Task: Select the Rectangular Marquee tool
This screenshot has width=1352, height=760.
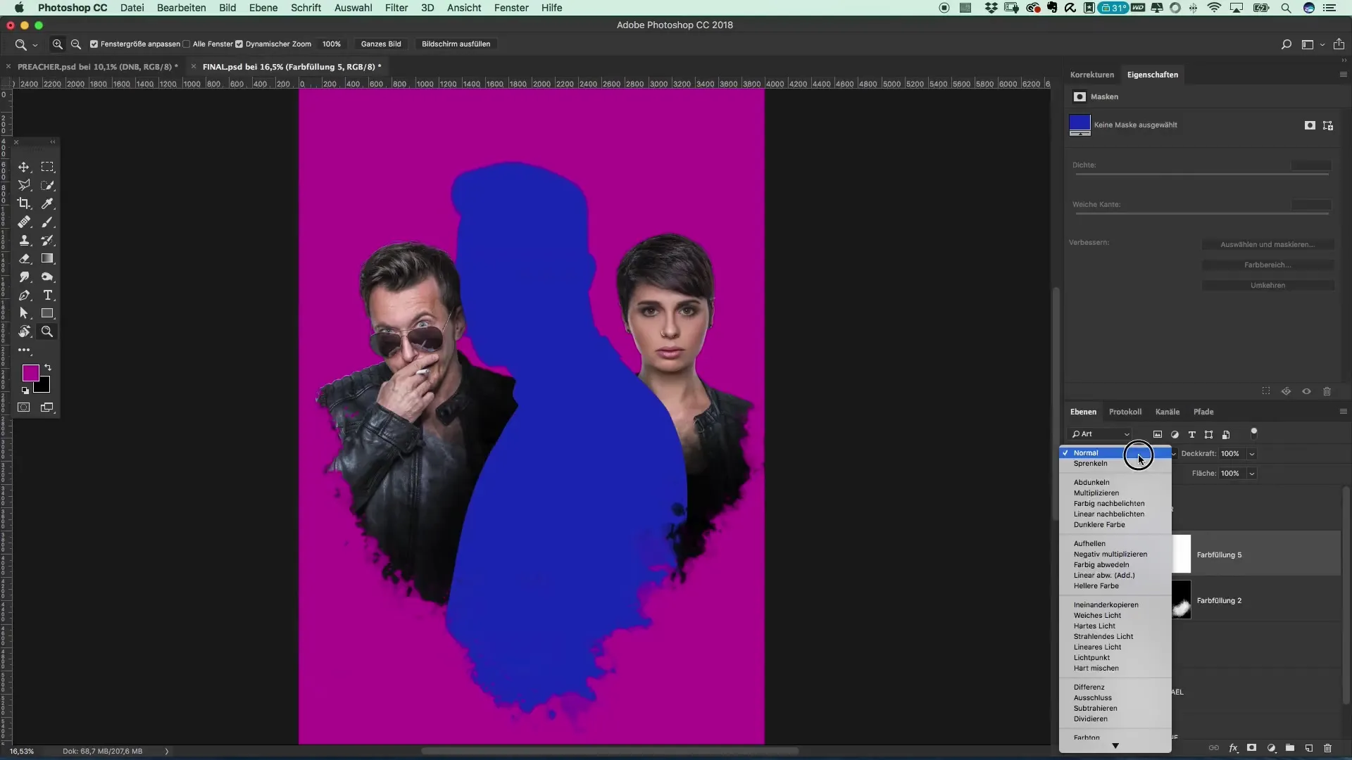Action: coord(47,167)
